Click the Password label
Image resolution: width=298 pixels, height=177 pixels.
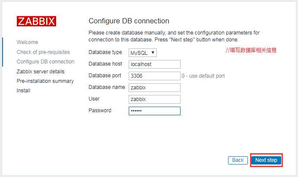click(100, 111)
